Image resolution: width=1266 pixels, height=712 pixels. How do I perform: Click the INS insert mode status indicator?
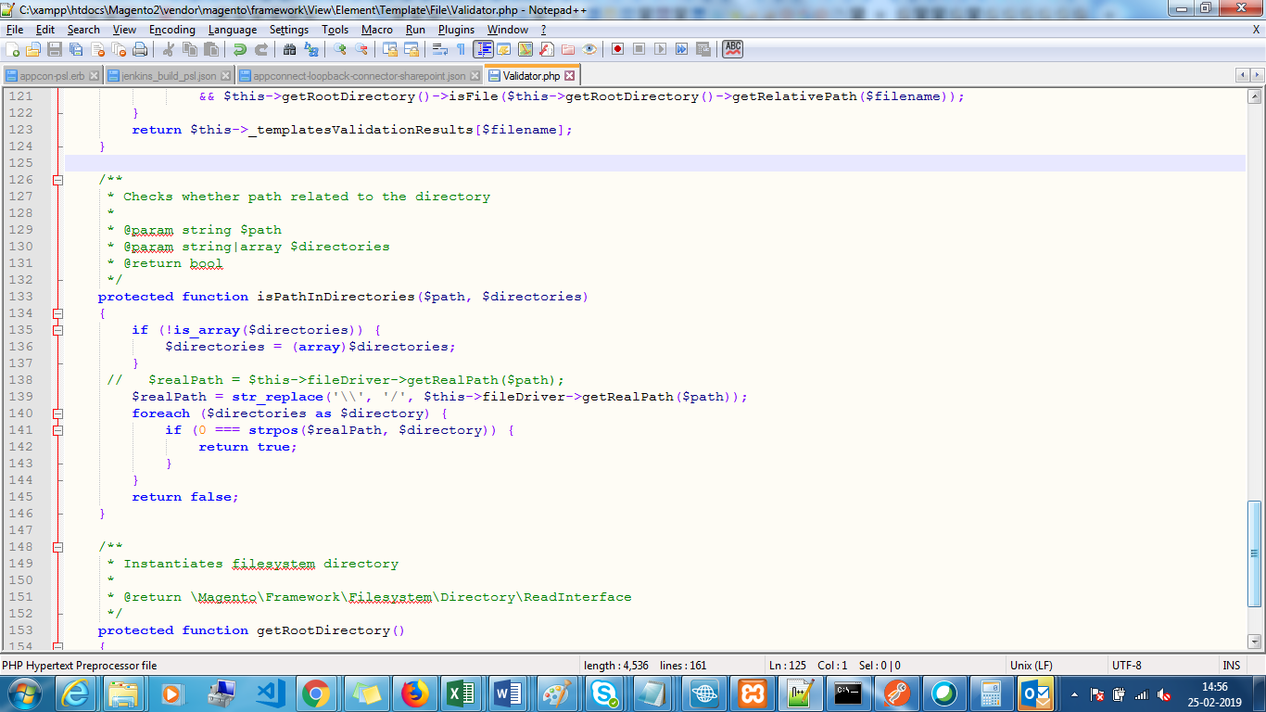coord(1231,666)
